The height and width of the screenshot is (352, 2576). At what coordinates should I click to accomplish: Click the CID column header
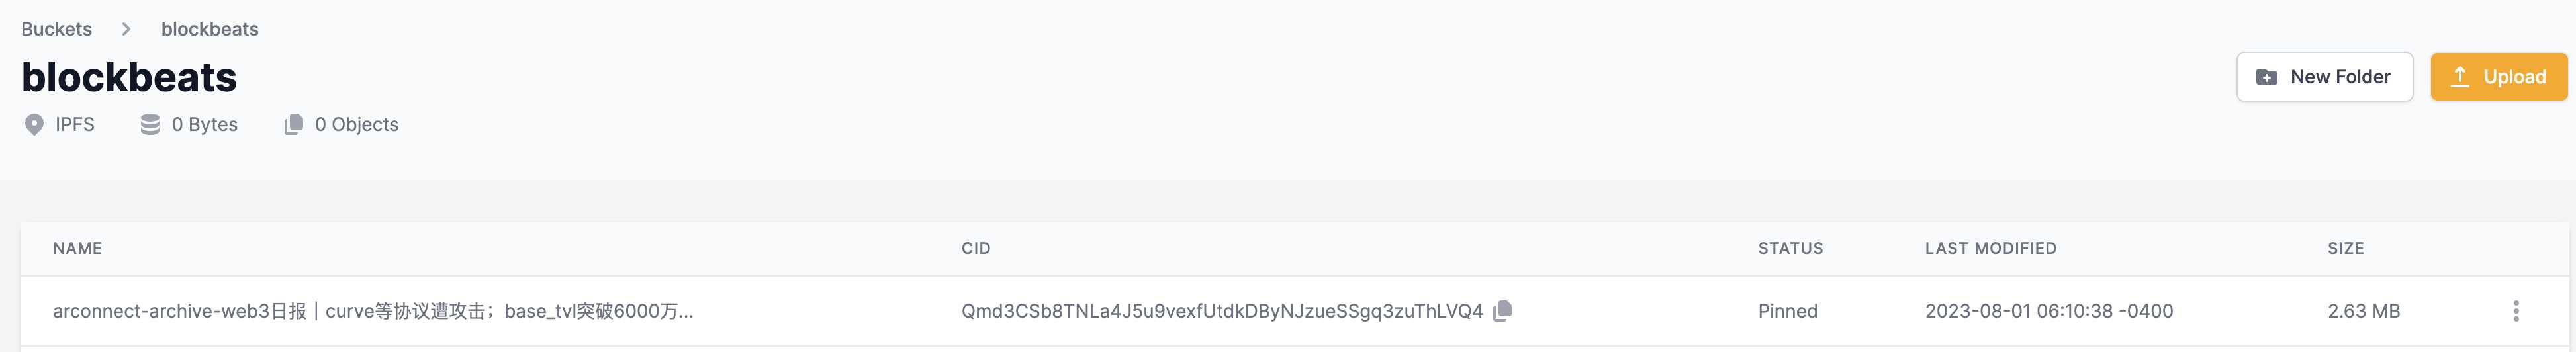(x=976, y=248)
